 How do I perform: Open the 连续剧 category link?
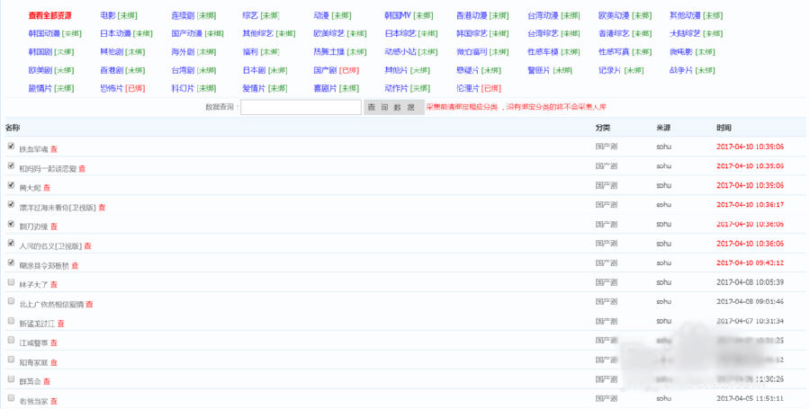pos(183,16)
